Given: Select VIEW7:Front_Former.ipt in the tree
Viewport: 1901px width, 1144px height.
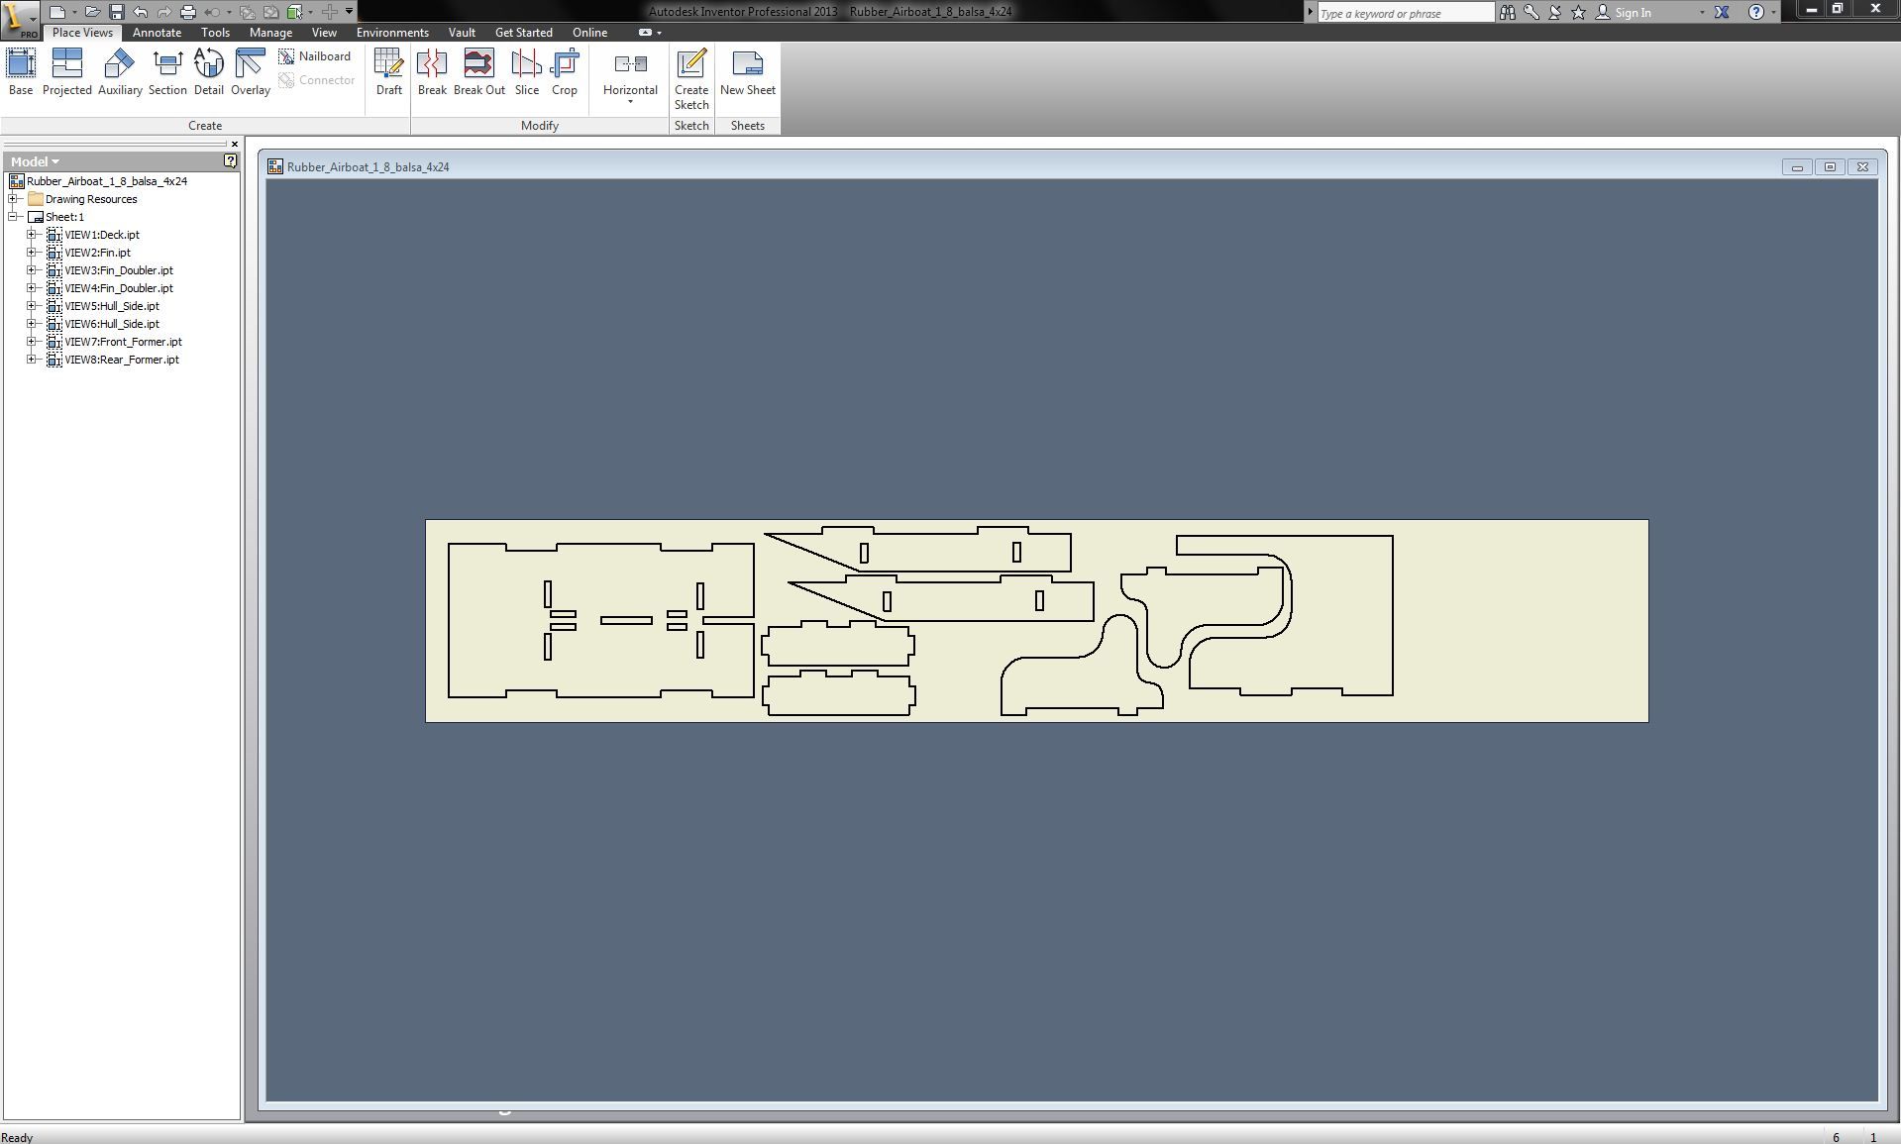Looking at the screenshot, I should (x=123, y=341).
